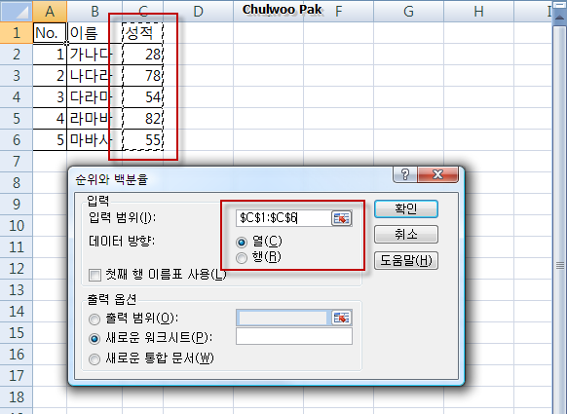Image resolution: width=567 pixels, height=414 pixels.
Task: Click the 취소 button
Action: coord(405,235)
